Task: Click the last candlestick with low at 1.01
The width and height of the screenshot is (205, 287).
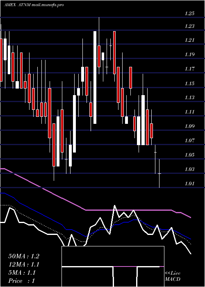Action: click(x=159, y=173)
